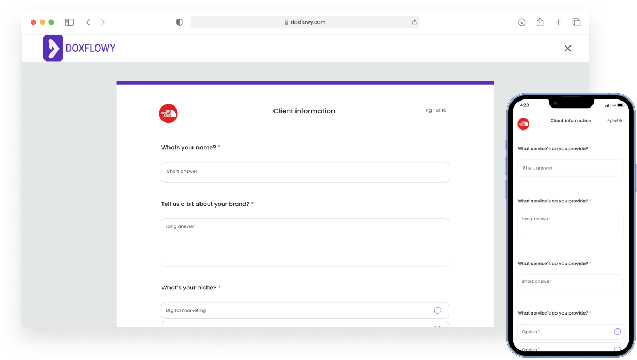Click the North Face logo on phone preview

(523, 124)
